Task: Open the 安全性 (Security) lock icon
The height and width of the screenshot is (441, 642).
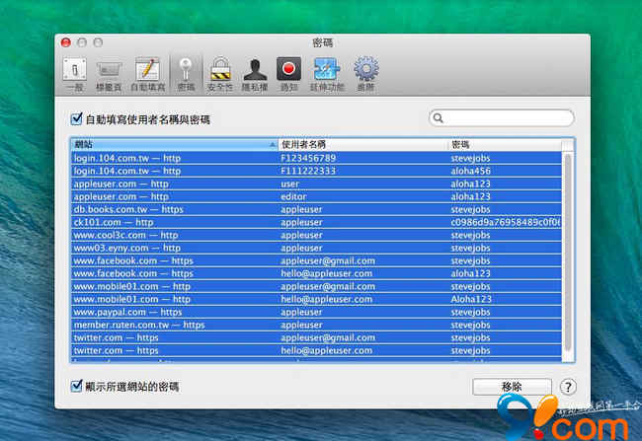Action: 222,73
